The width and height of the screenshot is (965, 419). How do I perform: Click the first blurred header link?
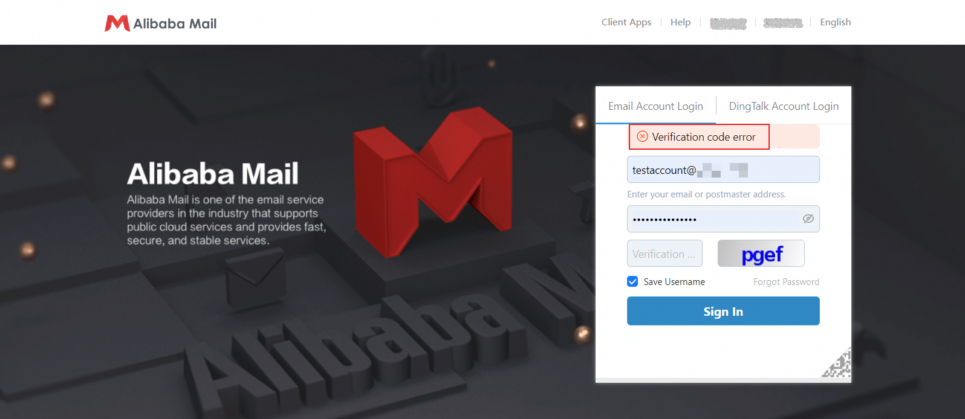pos(728,23)
